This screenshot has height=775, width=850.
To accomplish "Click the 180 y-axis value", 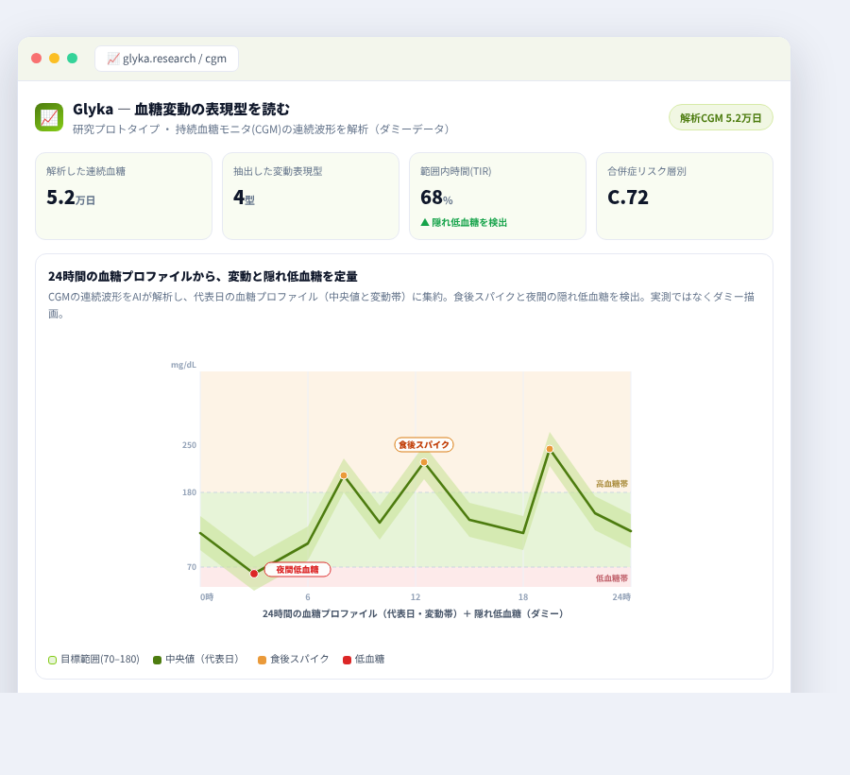I will pyautogui.click(x=189, y=492).
